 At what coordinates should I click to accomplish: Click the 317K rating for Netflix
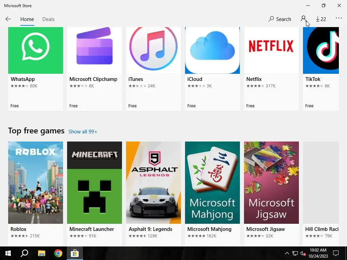tap(270, 86)
